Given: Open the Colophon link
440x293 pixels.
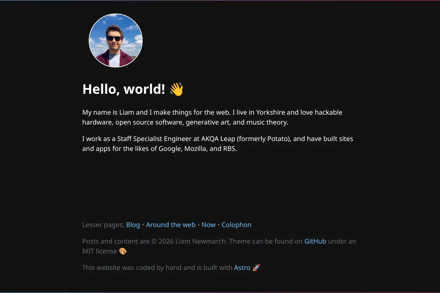Looking at the screenshot, I should click(x=236, y=225).
